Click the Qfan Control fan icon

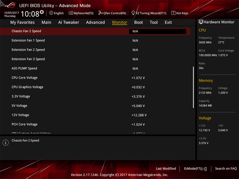pyautogui.click(x=100, y=13)
